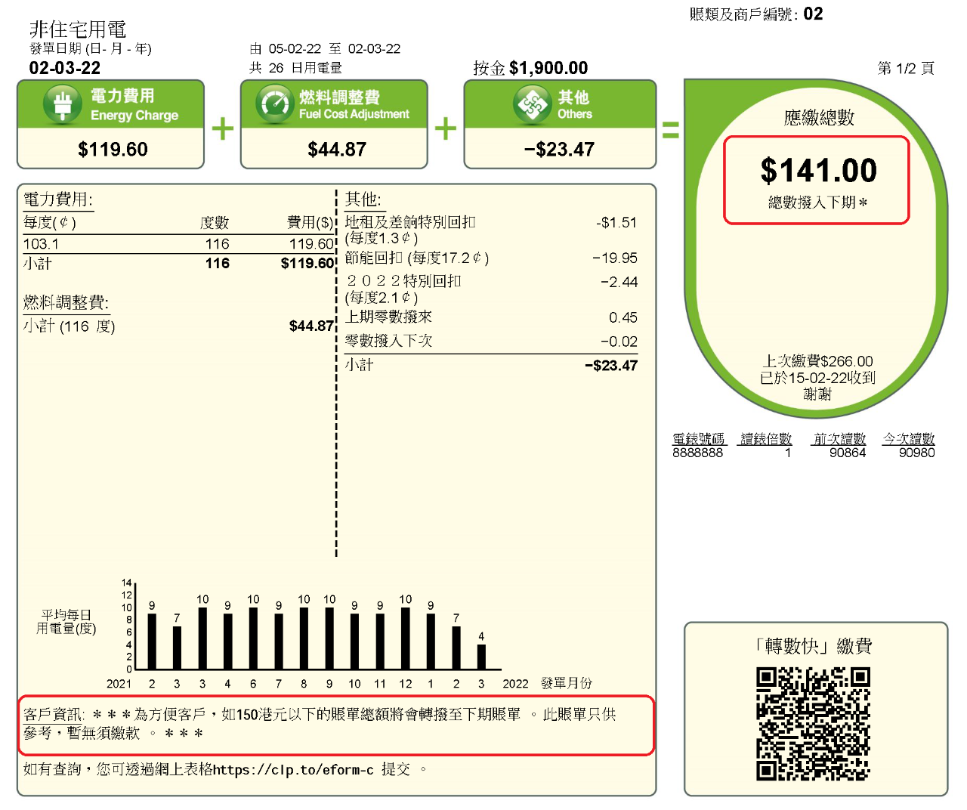Click the page indicator 第 1/2 頁
Image resolution: width=967 pixels, height=810 pixels.
(x=906, y=69)
